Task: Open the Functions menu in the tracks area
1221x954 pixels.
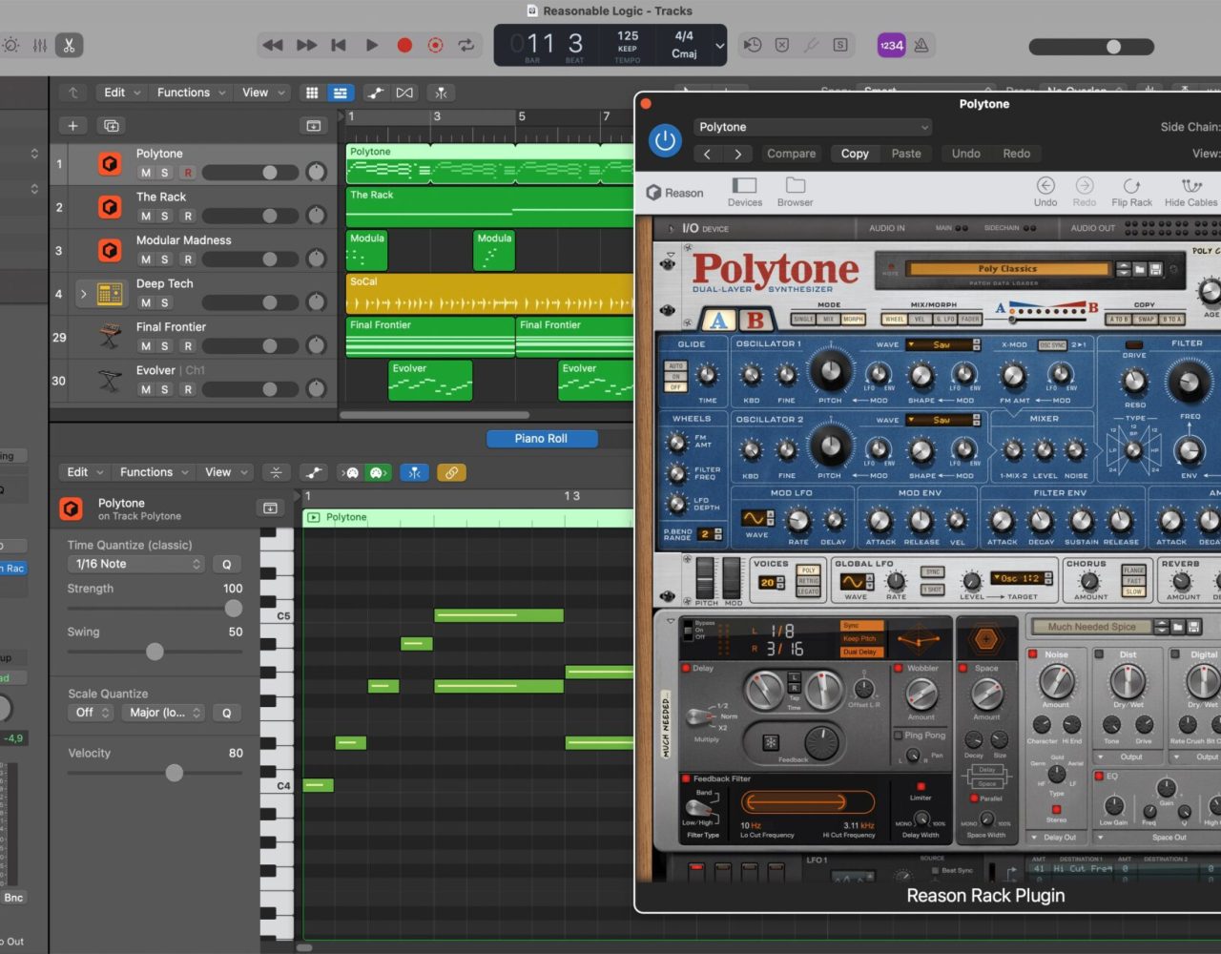Action: tap(191, 93)
